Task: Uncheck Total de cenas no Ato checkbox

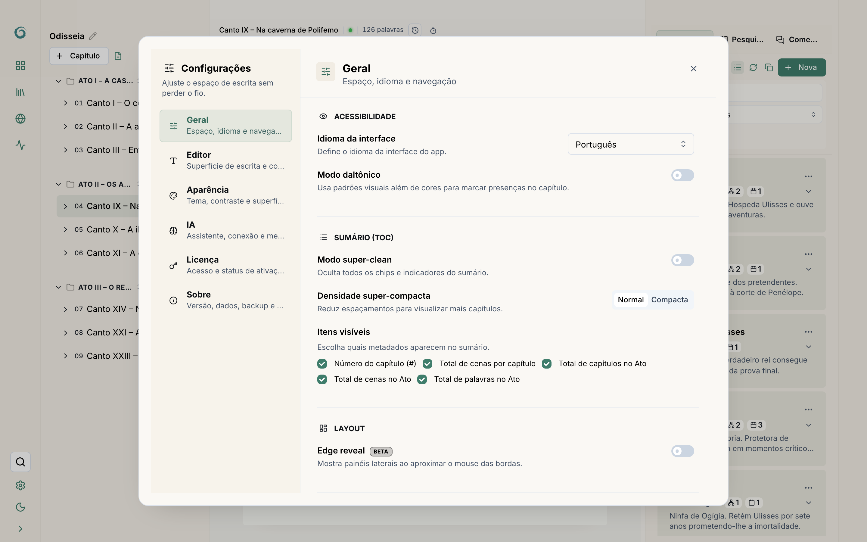Action: tap(322, 379)
